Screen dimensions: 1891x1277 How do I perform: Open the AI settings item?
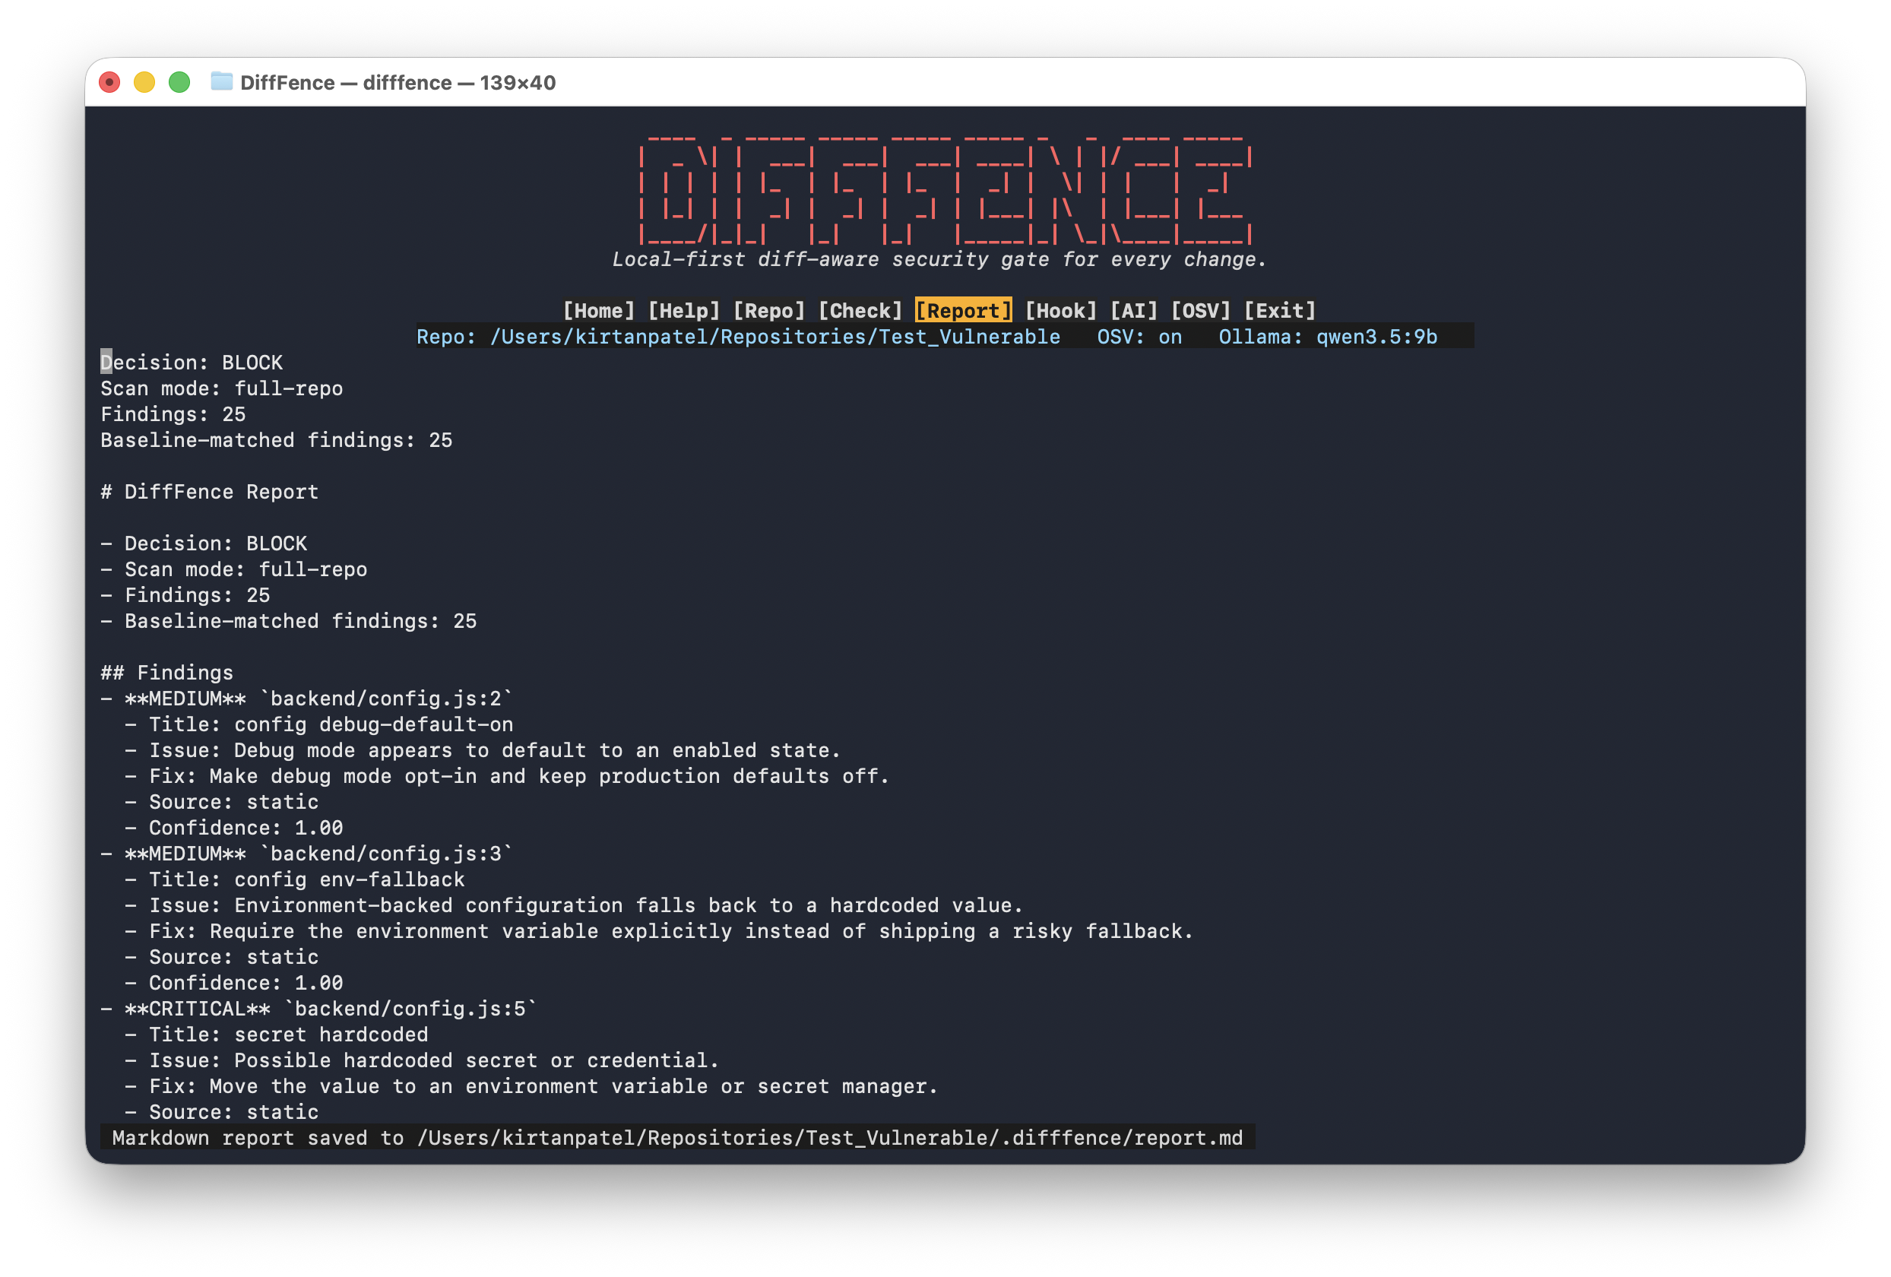[x=1133, y=311]
